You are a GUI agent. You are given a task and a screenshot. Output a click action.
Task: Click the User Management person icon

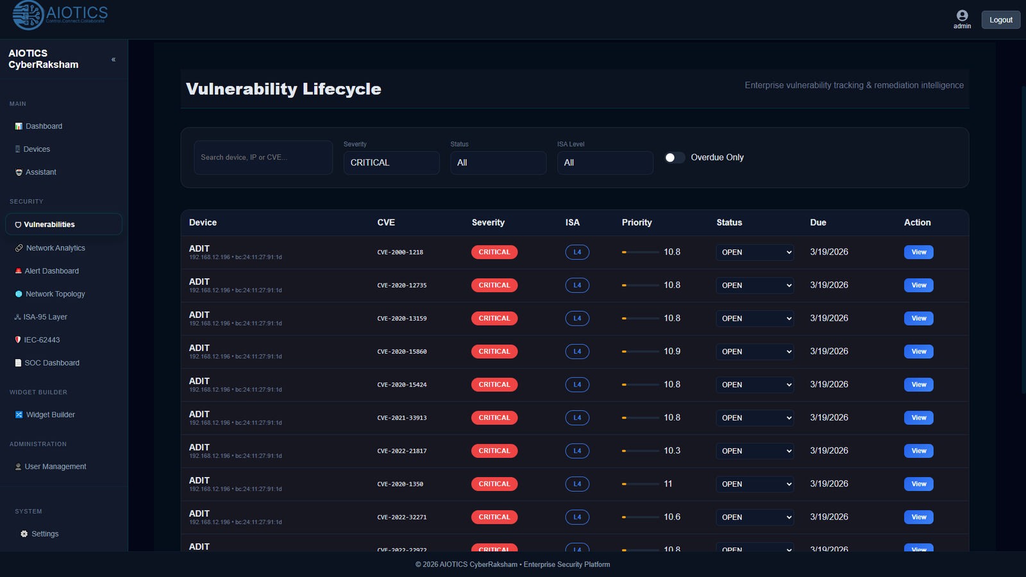pyautogui.click(x=18, y=467)
